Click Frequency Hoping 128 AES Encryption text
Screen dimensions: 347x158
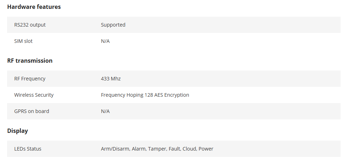point(145,95)
